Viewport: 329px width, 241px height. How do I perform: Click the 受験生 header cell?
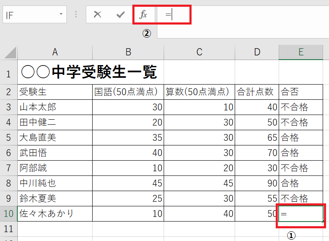[x=55, y=92]
